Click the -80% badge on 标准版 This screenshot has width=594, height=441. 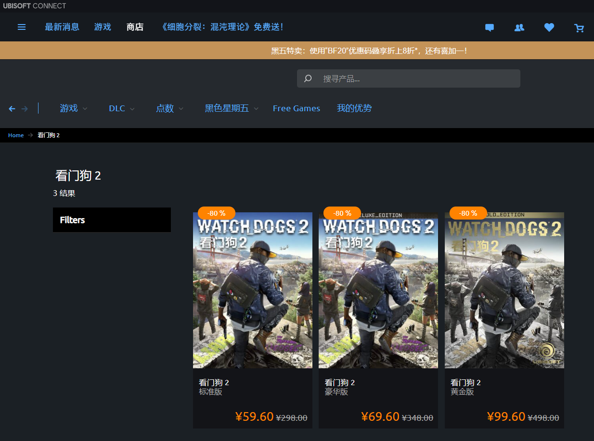217,213
